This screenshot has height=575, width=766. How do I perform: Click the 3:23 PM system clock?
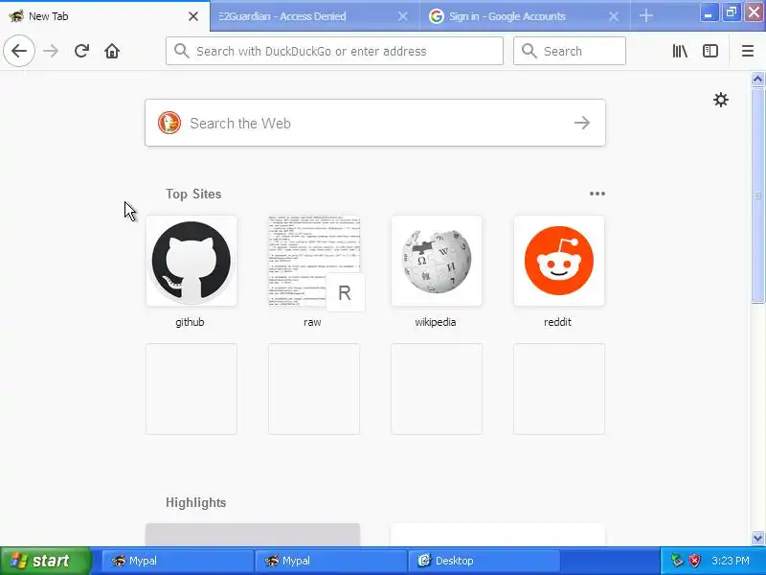pyautogui.click(x=731, y=561)
